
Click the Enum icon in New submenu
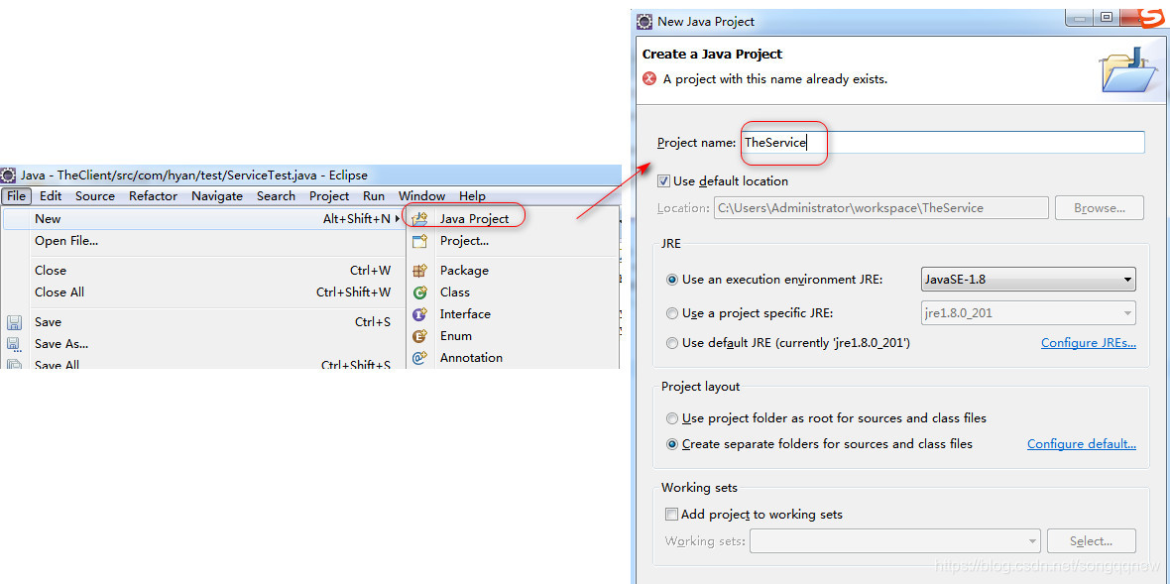pos(420,336)
